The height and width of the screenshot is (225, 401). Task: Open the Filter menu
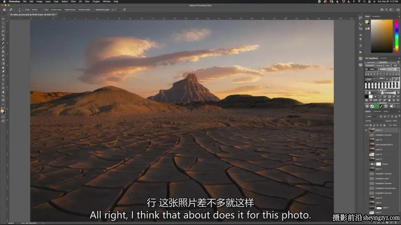pyautogui.click(x=73, y=2)
